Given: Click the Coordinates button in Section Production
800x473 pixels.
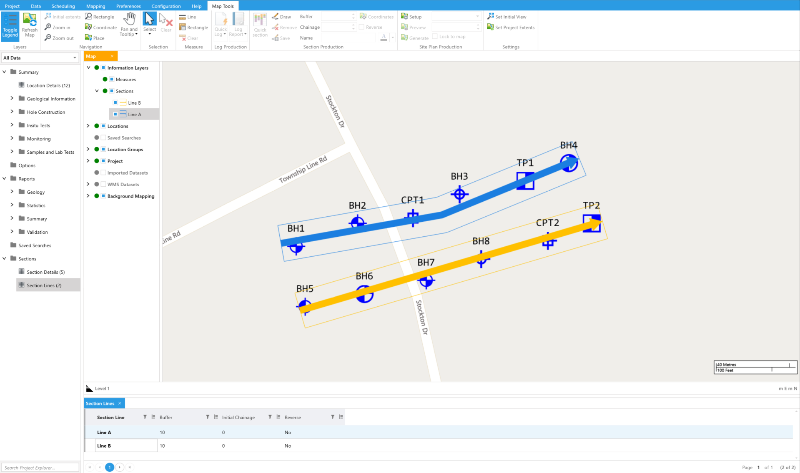Looking at the screenshot, I should click(x=377, y=17).
